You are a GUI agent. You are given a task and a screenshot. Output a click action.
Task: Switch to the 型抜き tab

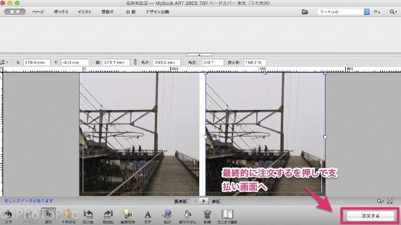pyautogui.click(x=108, y=12)
